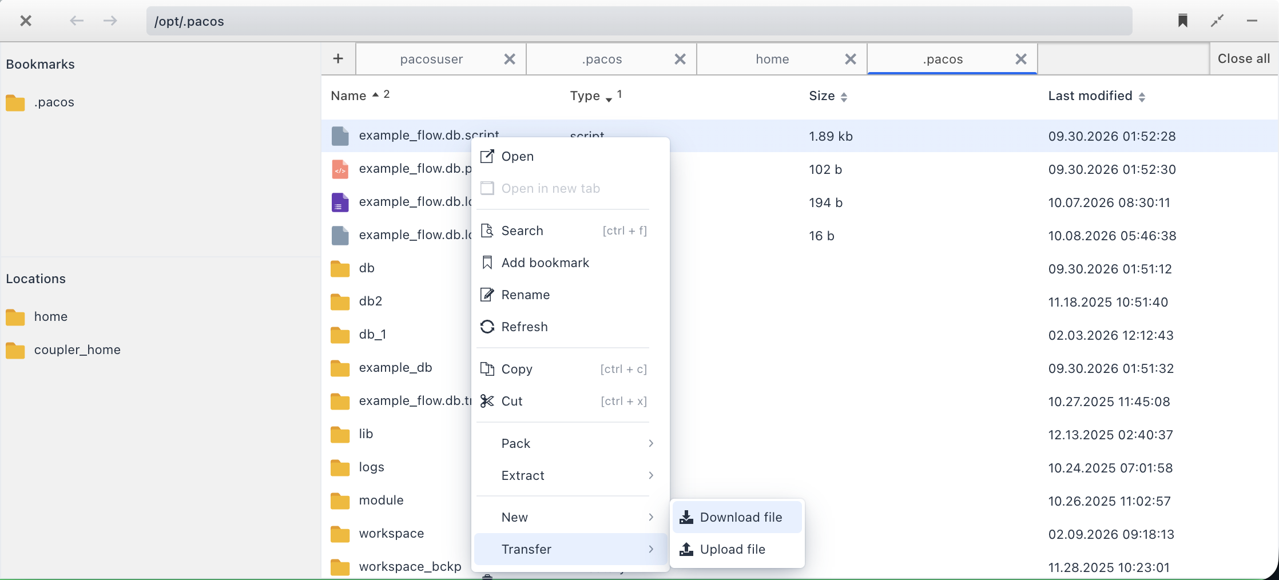This screenshot has height=580, width=1279.
Task: Go forward with the right arrow
Action: [110, 21]
